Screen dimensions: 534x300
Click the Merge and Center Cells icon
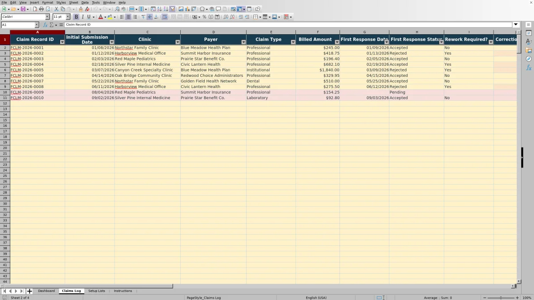click(174, 17)
